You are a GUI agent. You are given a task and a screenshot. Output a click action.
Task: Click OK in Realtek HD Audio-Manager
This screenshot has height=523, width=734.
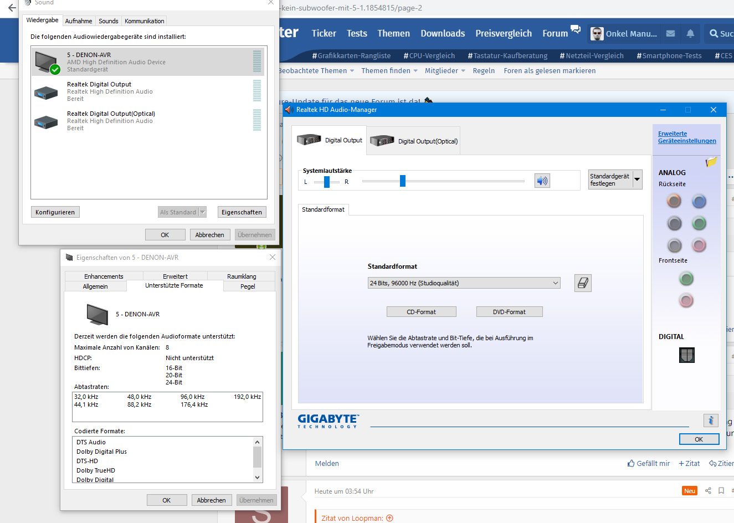pyautogui.click(x=699, y=439)
